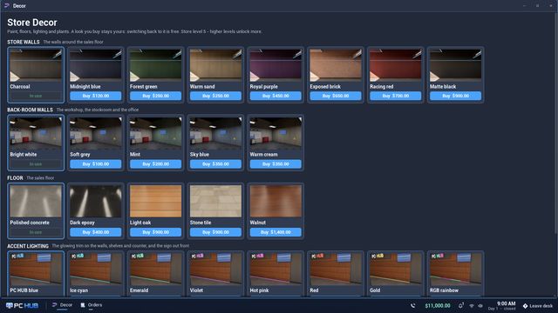Viewport: 558px width, 313px height.
Task: Buy Royal purple store walls
Action: 276,96
